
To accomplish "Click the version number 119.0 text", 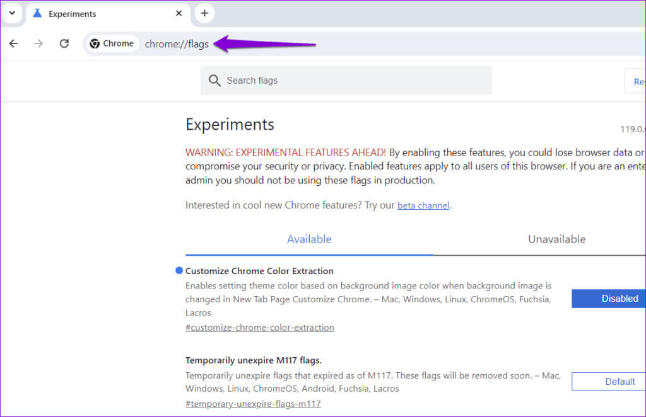I will tap(633, 129).
